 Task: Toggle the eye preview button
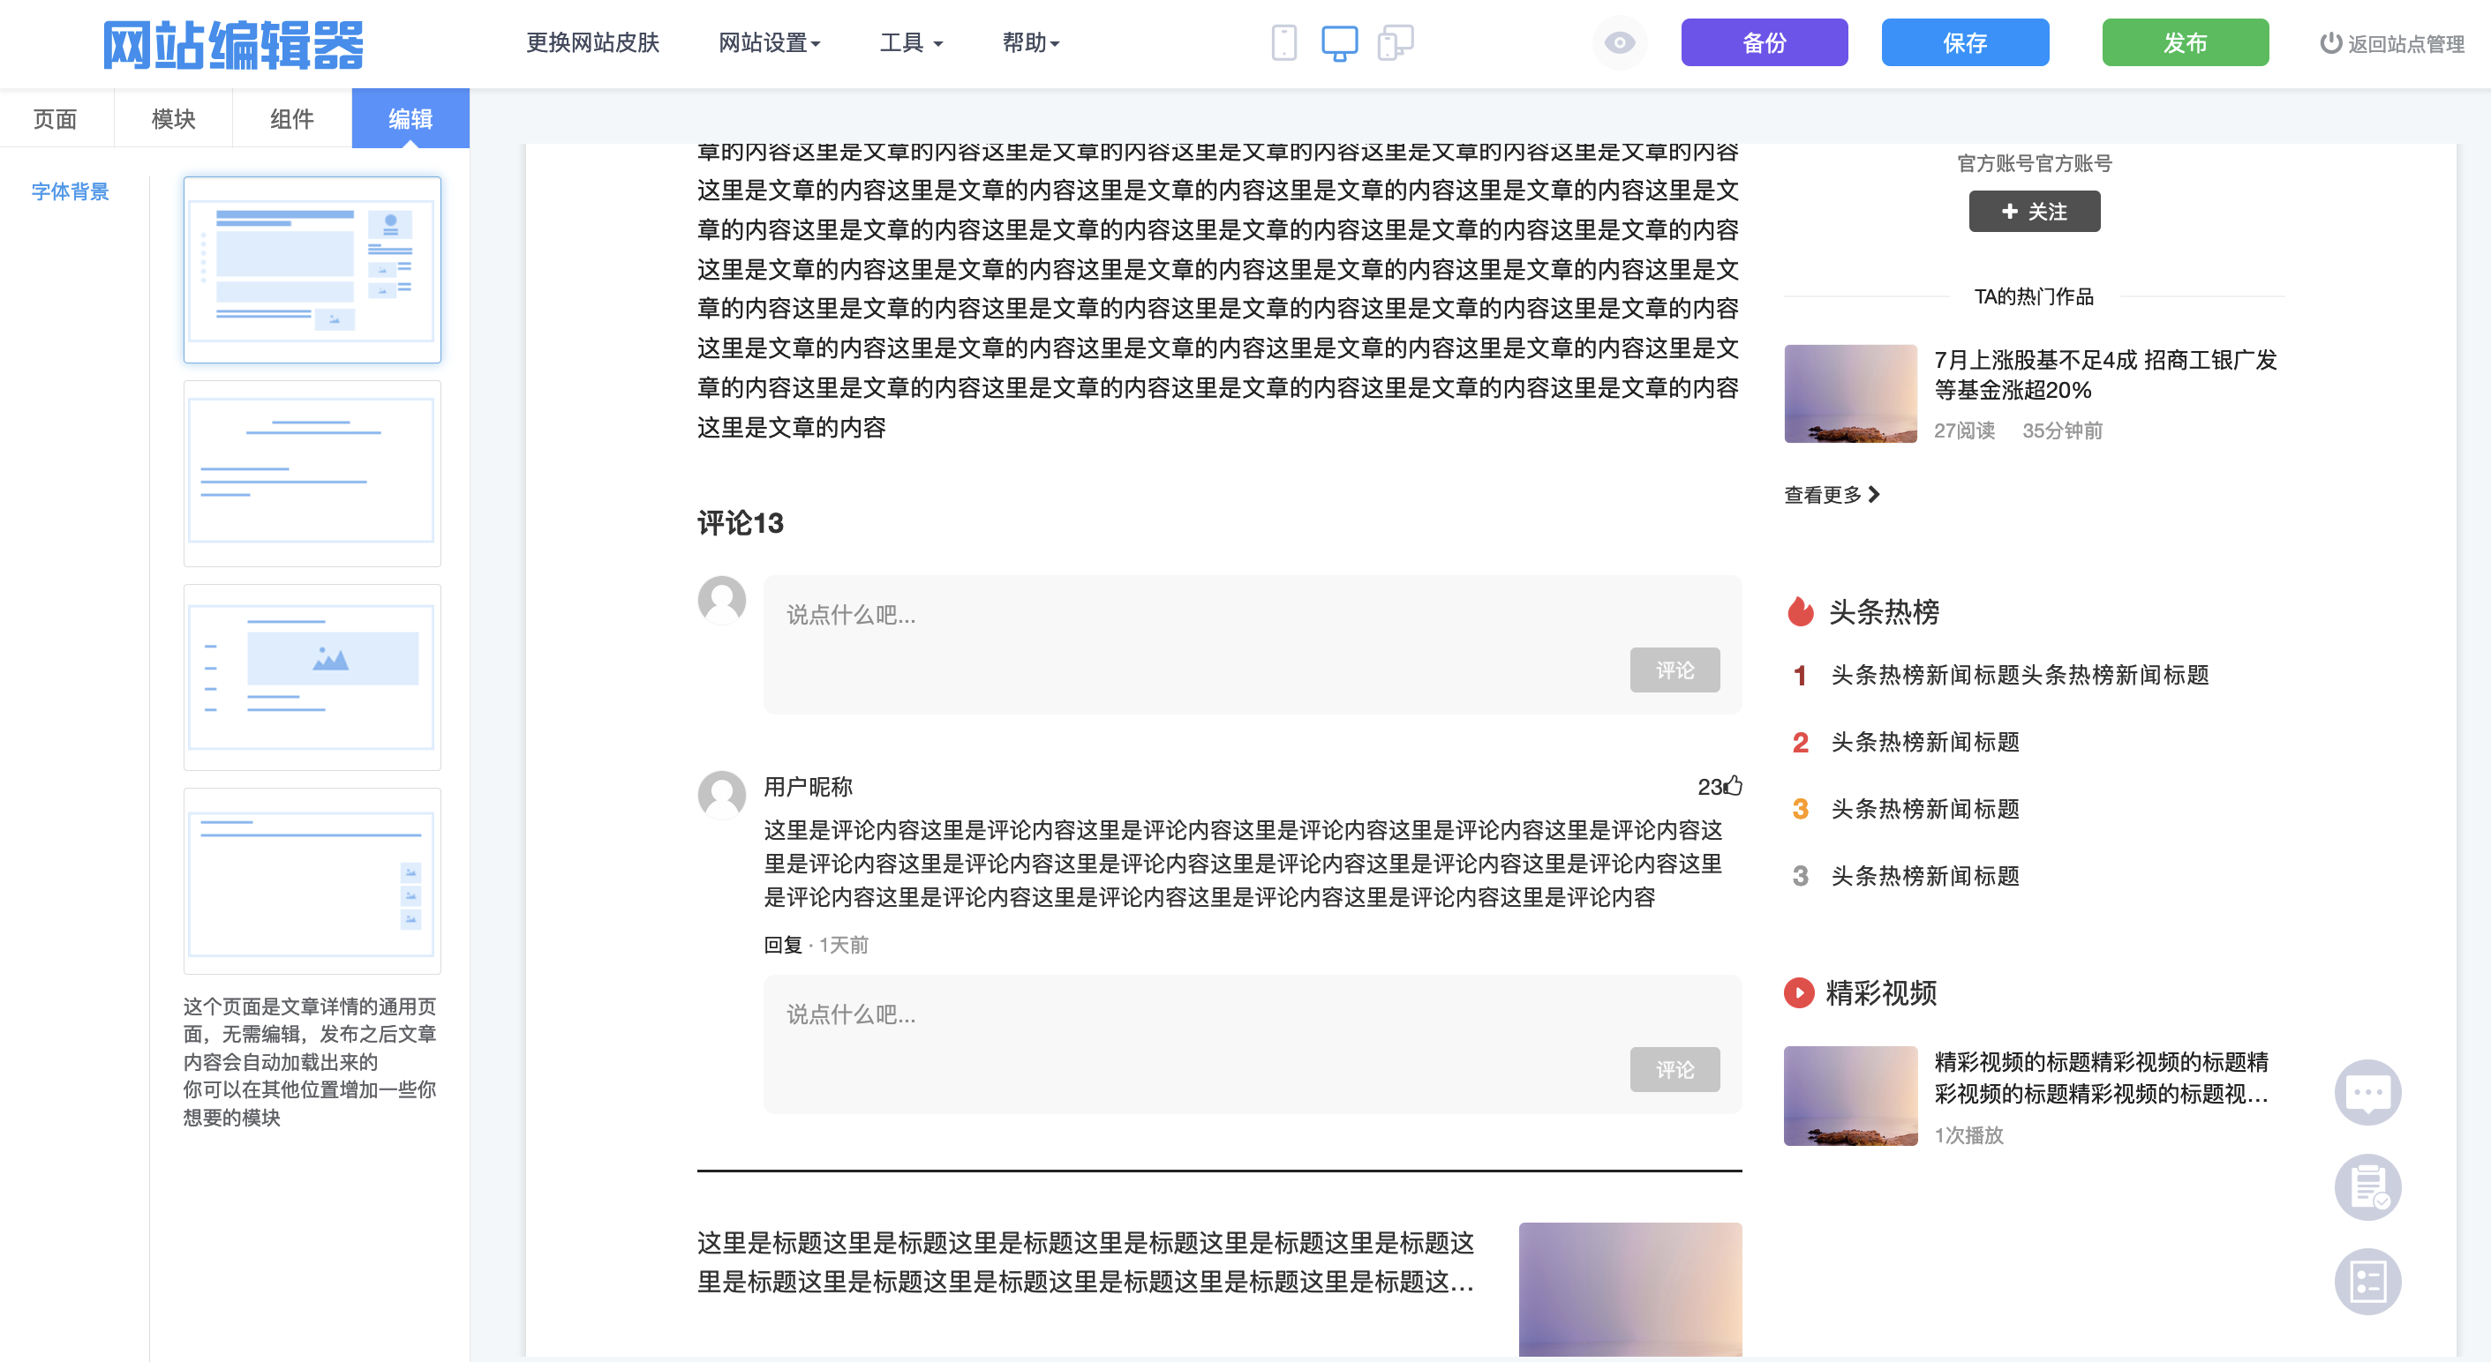(1620, 42)
